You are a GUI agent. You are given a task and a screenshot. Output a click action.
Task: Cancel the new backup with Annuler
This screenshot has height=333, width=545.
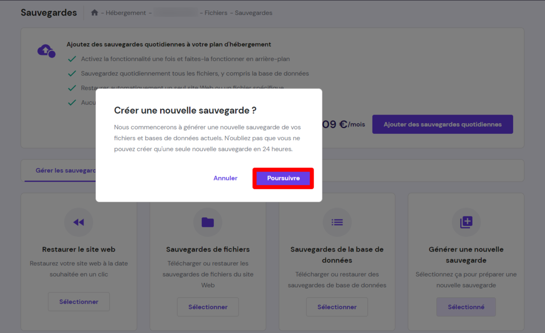225,178
